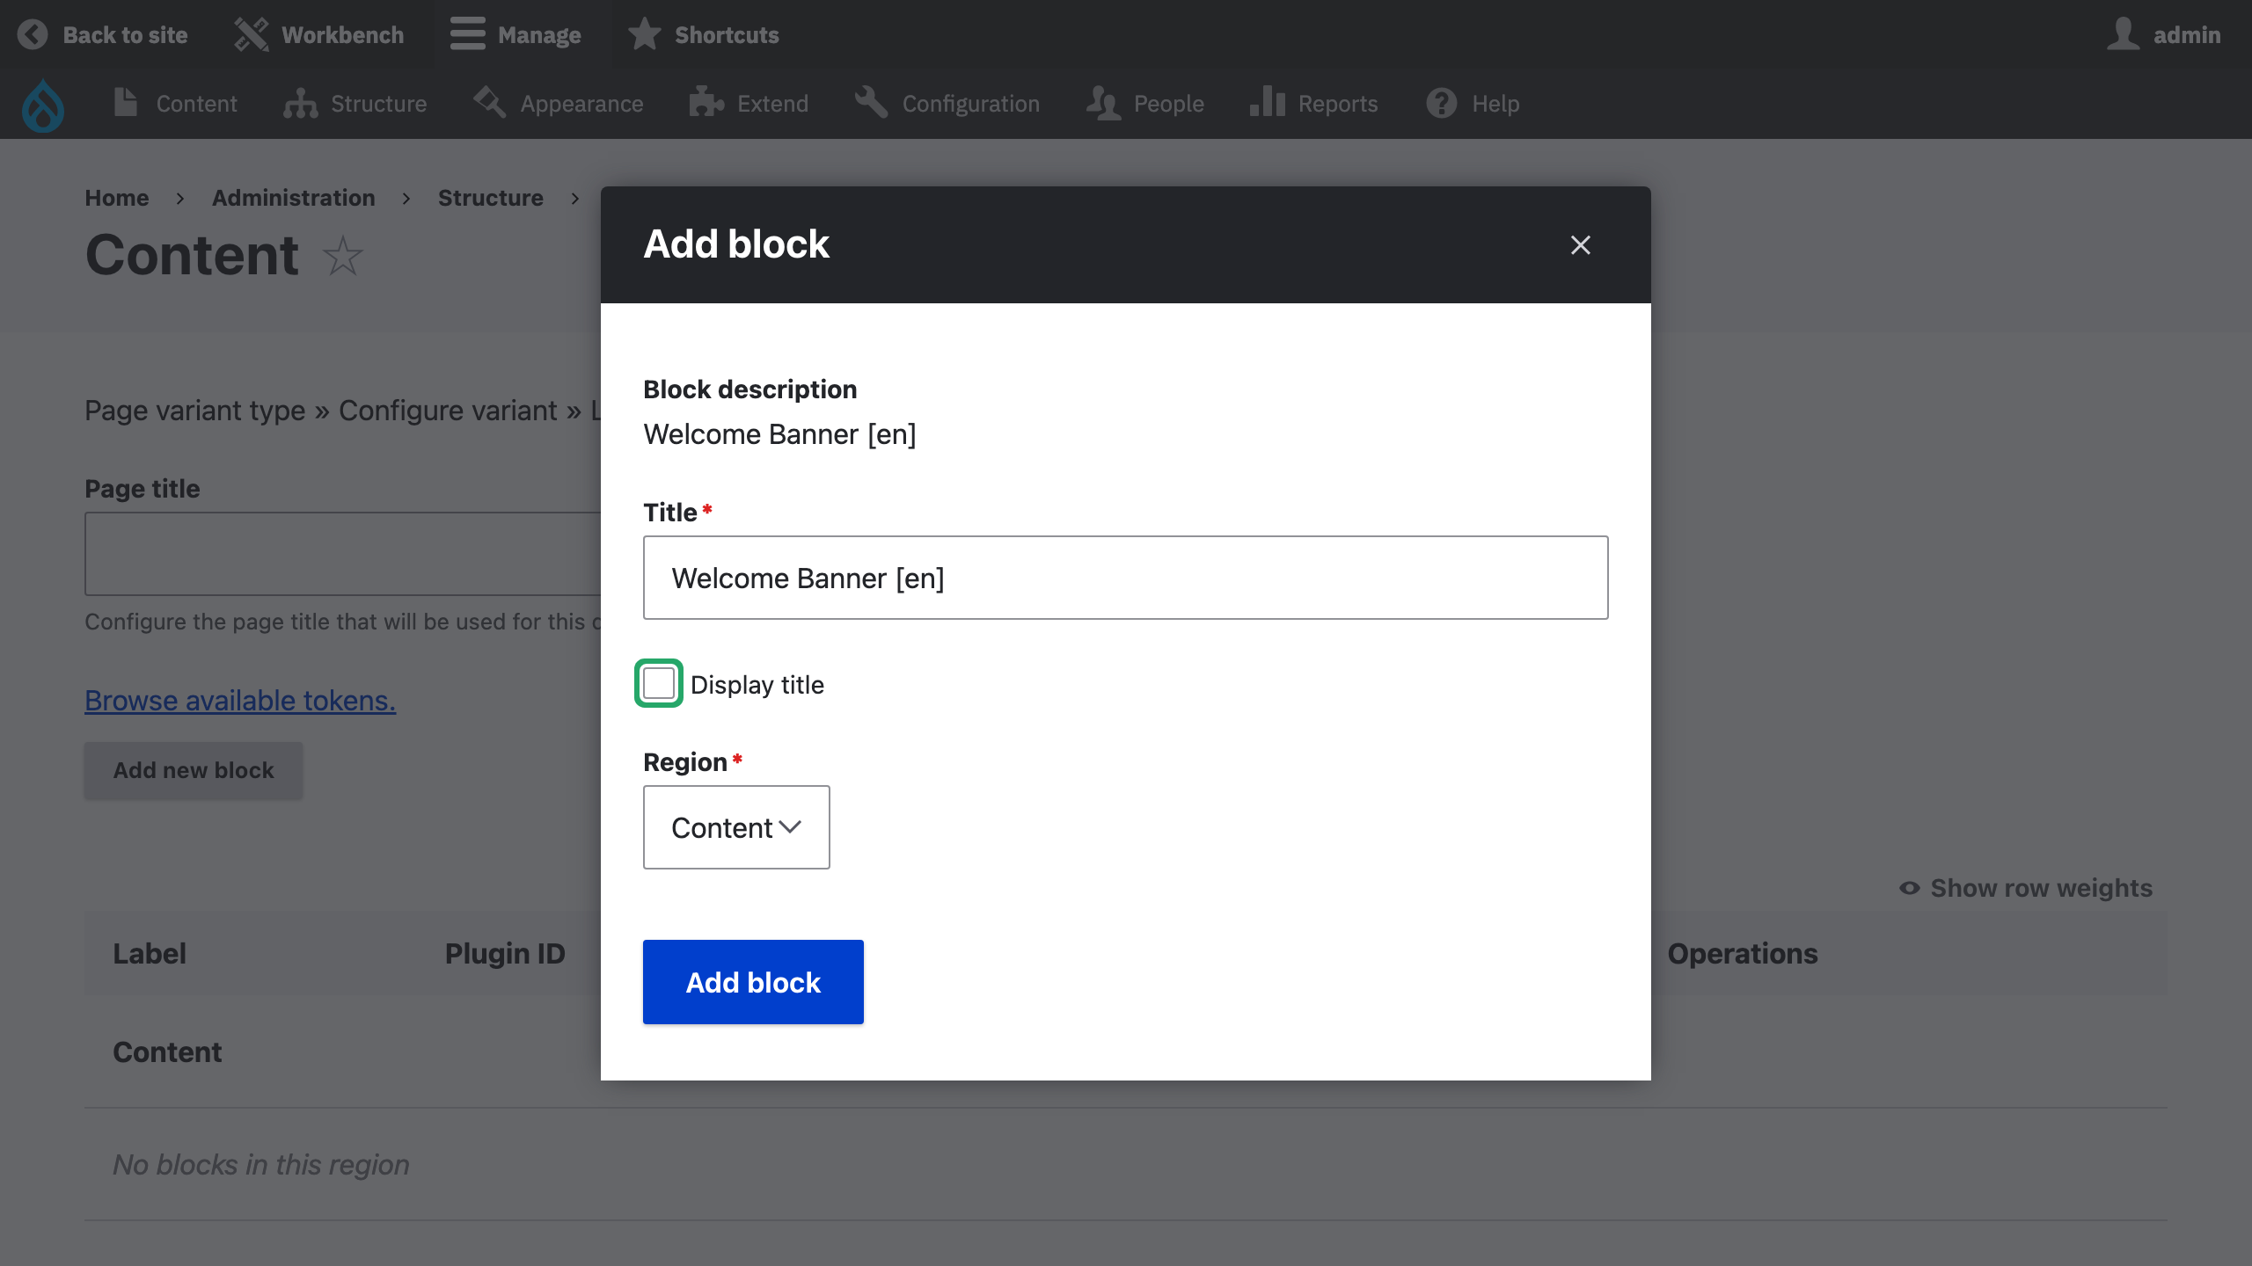Screen dimensions: 2252x1266
Task: Open the Region dropdown
Action: click(736, 827)
